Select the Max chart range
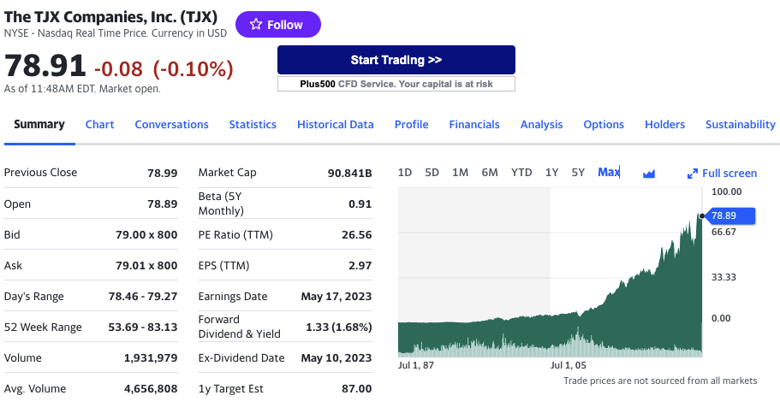 [609, 173]
